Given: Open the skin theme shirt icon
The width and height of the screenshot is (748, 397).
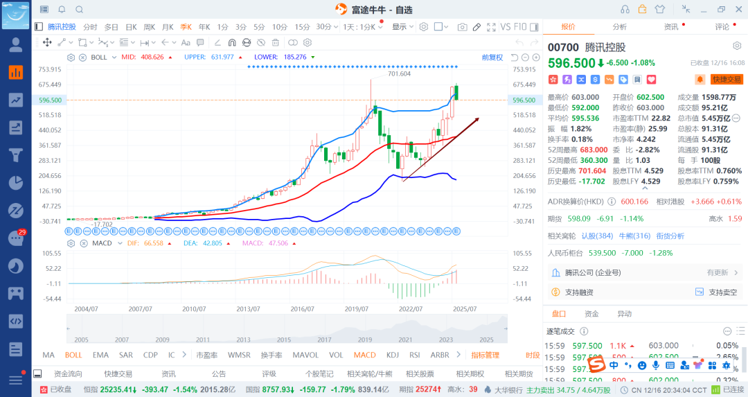Looking at the screenshot, I should (x=660, y=9).
